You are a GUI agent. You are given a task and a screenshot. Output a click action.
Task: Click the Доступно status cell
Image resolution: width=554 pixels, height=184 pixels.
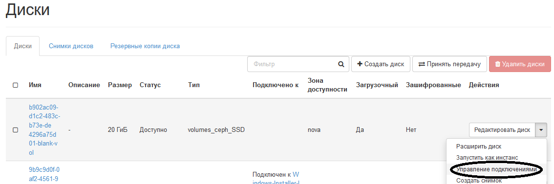153,130
